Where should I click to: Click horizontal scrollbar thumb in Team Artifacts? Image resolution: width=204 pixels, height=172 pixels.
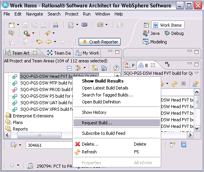[39, 135]
